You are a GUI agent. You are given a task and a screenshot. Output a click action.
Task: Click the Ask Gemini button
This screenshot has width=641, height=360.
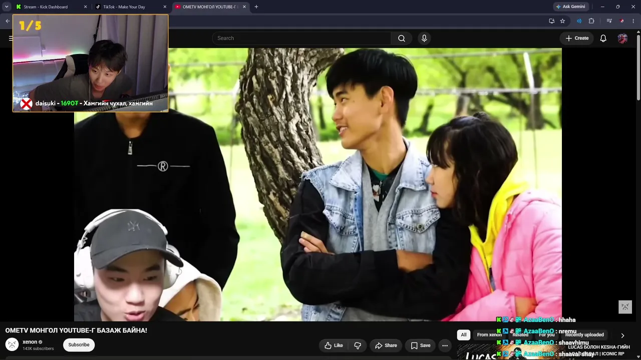(x=570, y=7)
